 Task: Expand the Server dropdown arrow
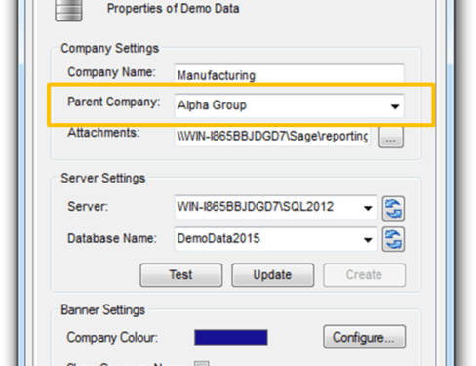[x=368, y=208]
